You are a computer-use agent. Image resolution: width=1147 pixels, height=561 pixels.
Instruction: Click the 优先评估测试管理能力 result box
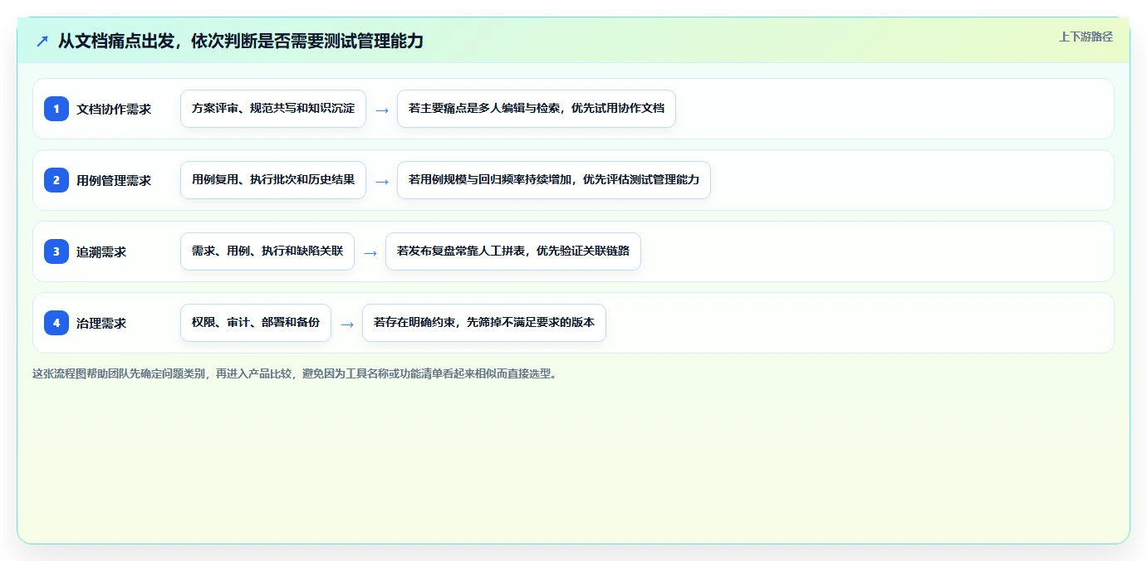click(554, 180)
